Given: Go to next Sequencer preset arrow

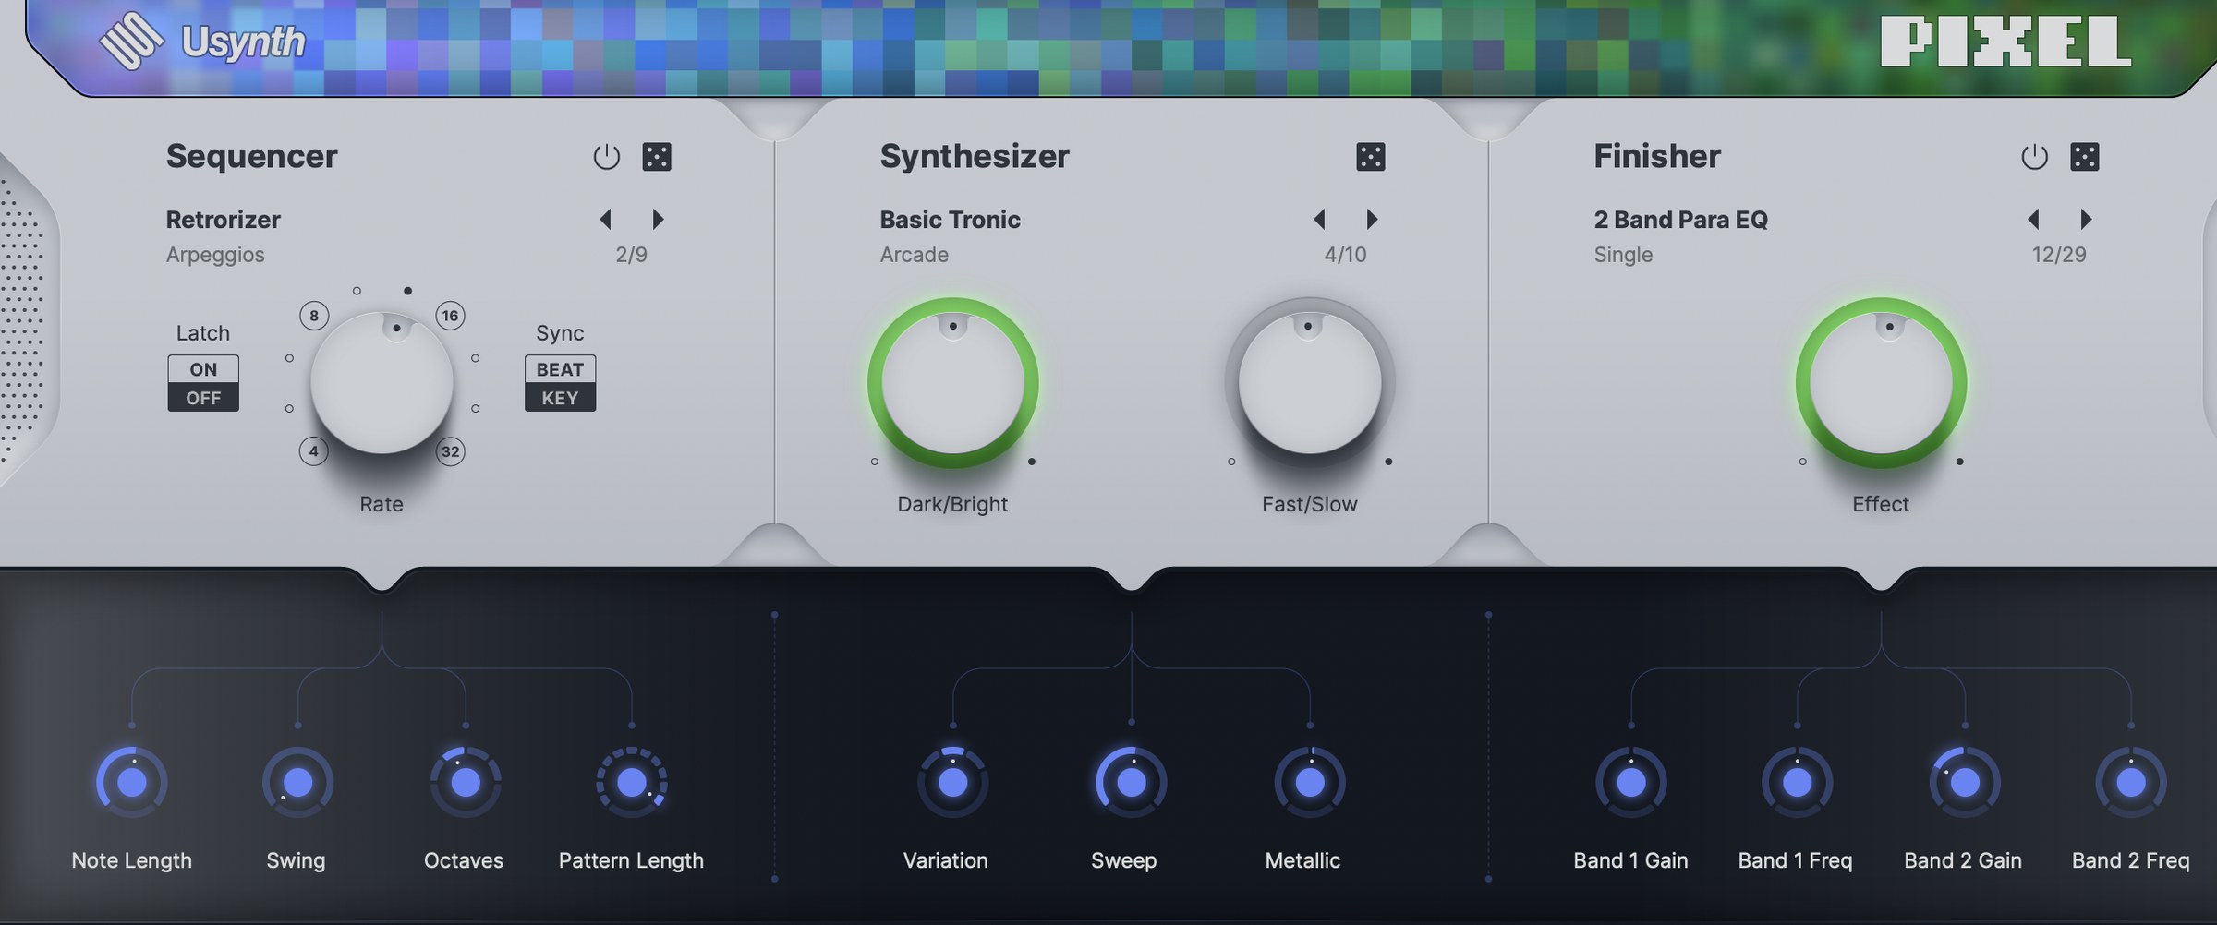Looking at the screenshot, I should (658, 219).
